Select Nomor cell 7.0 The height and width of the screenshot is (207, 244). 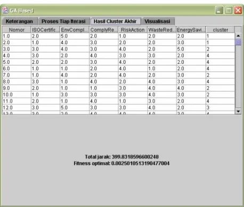(x=17, y=75)
